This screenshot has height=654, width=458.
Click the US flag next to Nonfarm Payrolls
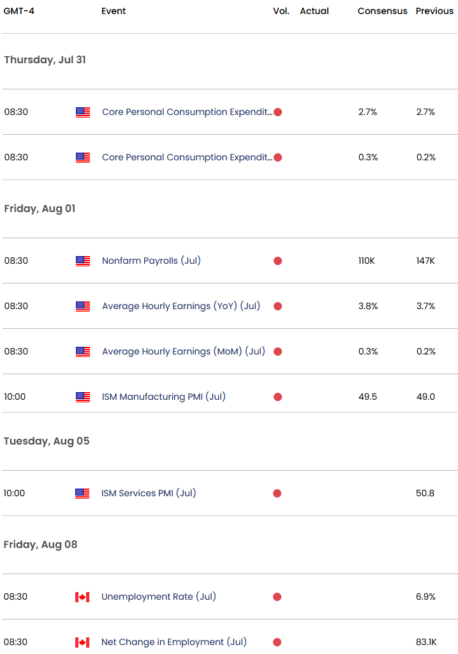click(x=82, y=261)
